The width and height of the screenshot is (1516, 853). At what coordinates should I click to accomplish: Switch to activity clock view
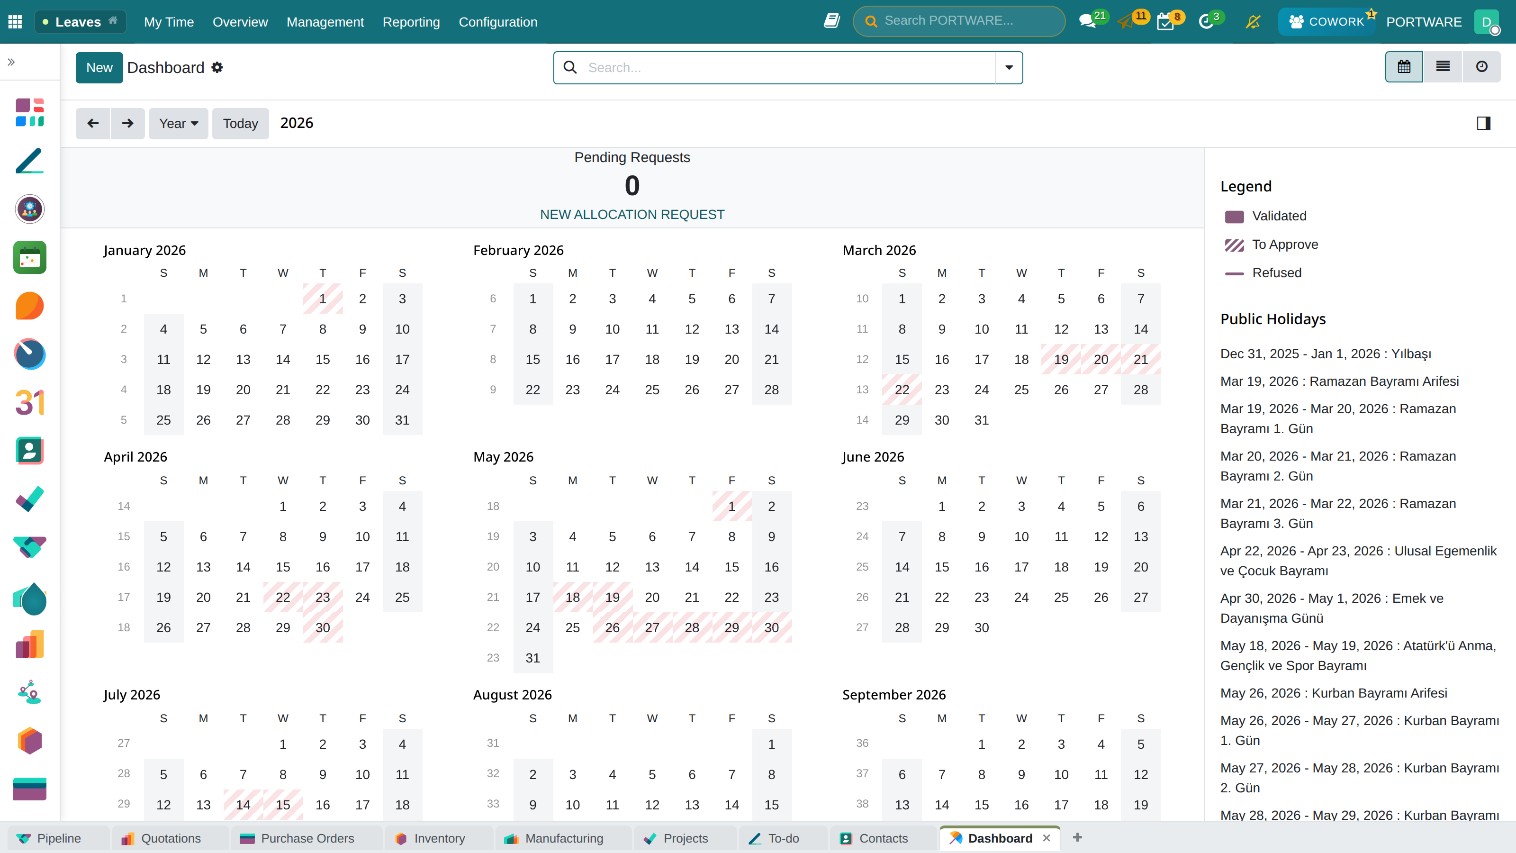tap(1482, 67)
